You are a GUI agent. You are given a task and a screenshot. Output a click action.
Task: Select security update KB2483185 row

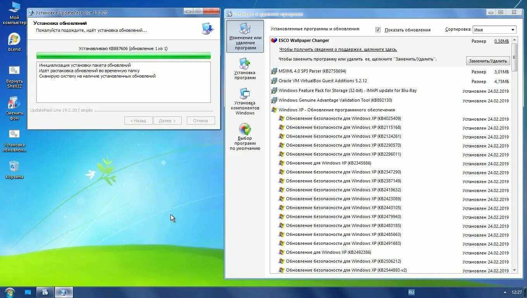point(391,225)
